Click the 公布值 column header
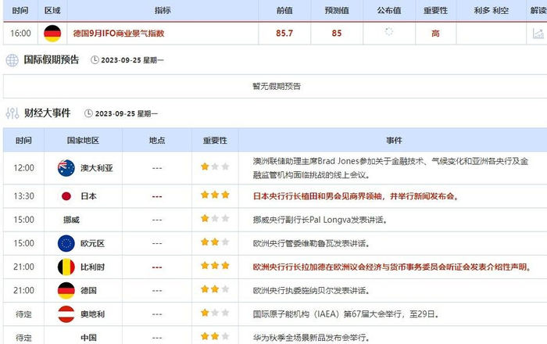 (x=389, y=10)
